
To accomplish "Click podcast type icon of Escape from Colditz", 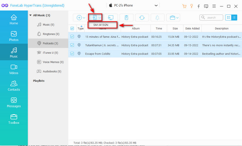I will [x=79, y=53].
